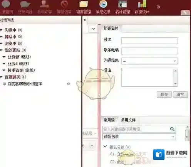Open 名片管理 card icon in toolbar
The image size is (191, 167).
point(122,4)
